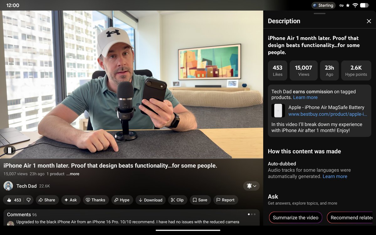Toggle the like on the 453 likes button
Image resolution: width=376 pixels, height=235 pixels.
pyautogui.click(x=14, y=200)
